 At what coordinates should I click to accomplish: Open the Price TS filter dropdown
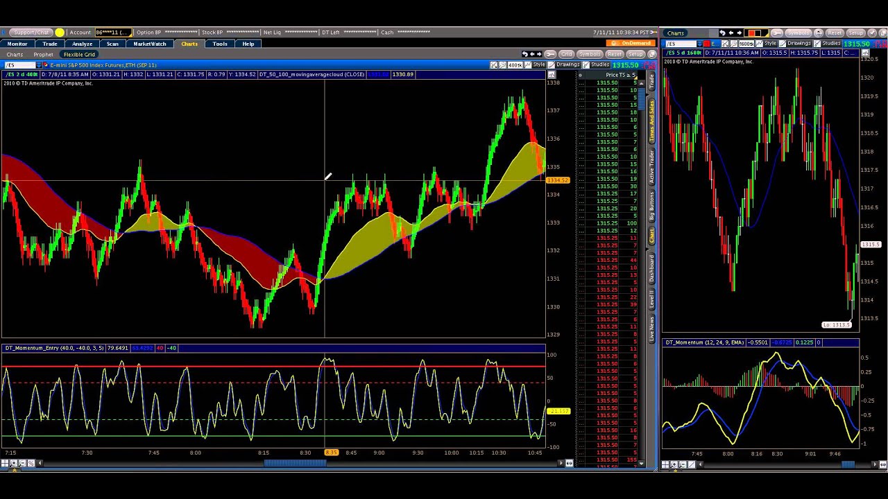(620, 75)
